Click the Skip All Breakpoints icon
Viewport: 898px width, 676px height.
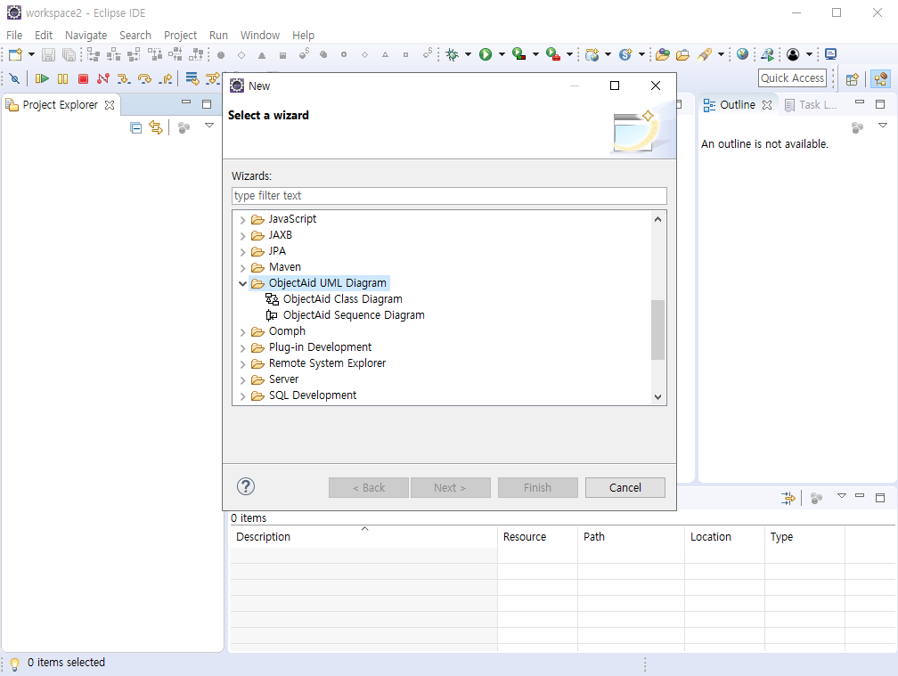[x=15, y=78]
